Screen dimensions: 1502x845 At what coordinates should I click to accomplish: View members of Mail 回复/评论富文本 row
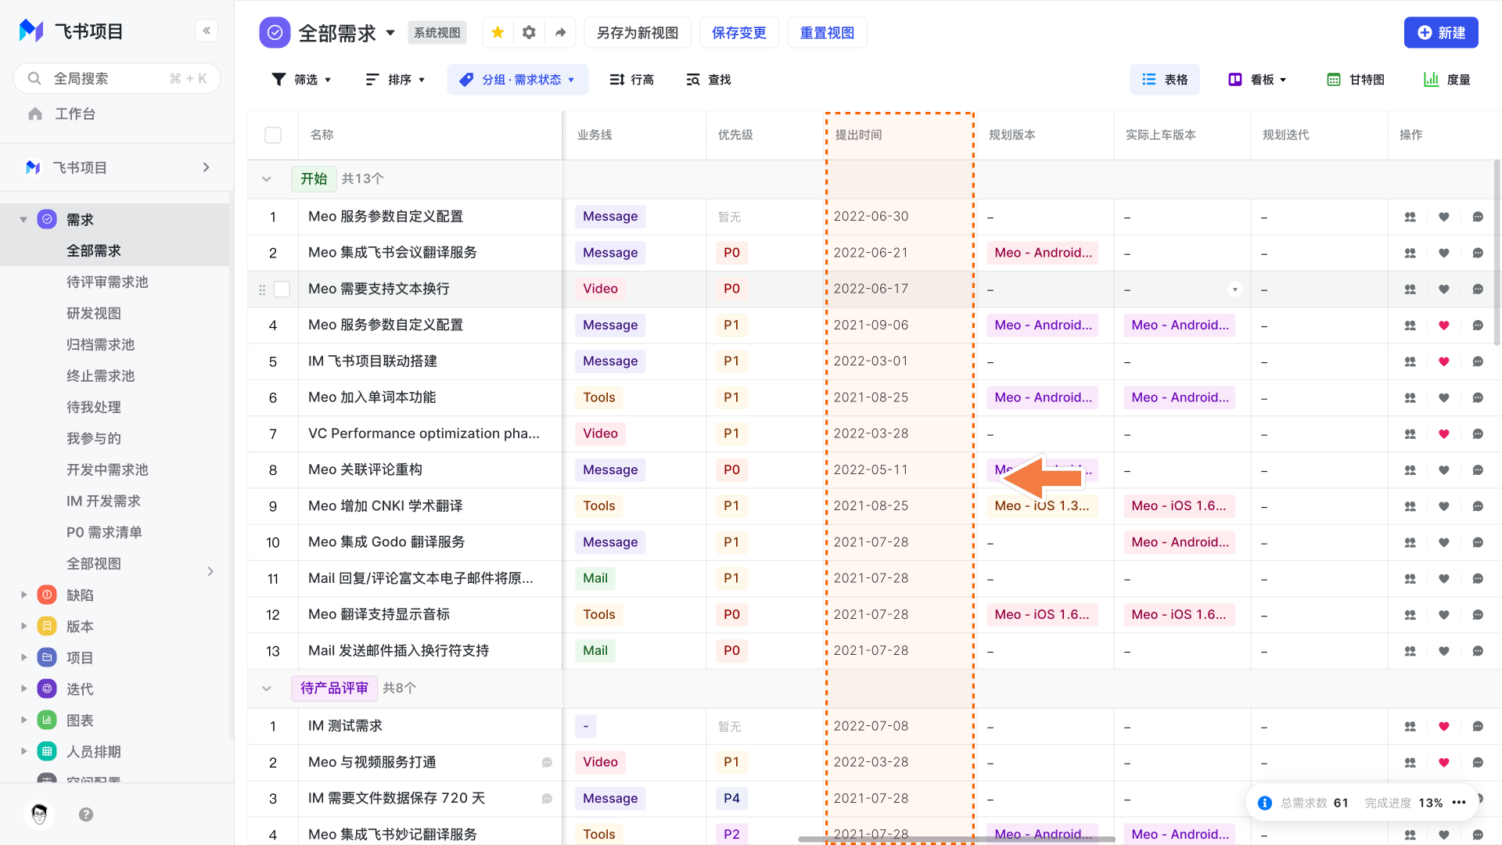coord(1410,579)
